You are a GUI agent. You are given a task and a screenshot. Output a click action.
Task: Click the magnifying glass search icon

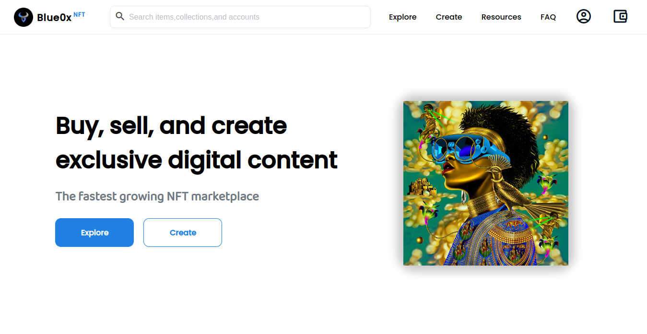coord(120,17)
